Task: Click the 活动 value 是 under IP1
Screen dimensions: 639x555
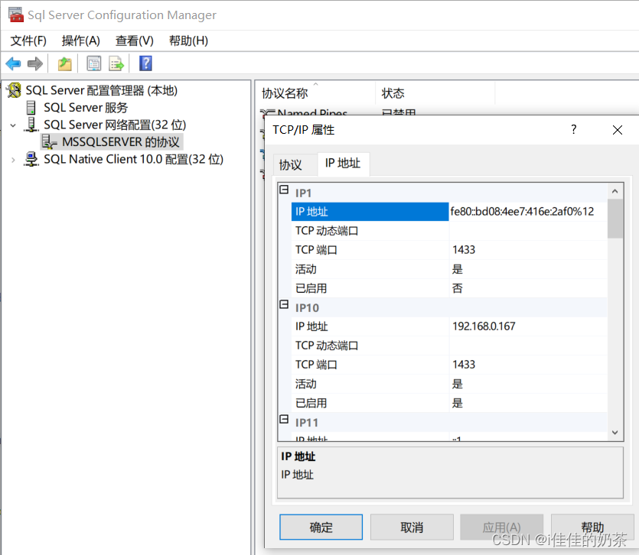Action: tap(457, 269)
